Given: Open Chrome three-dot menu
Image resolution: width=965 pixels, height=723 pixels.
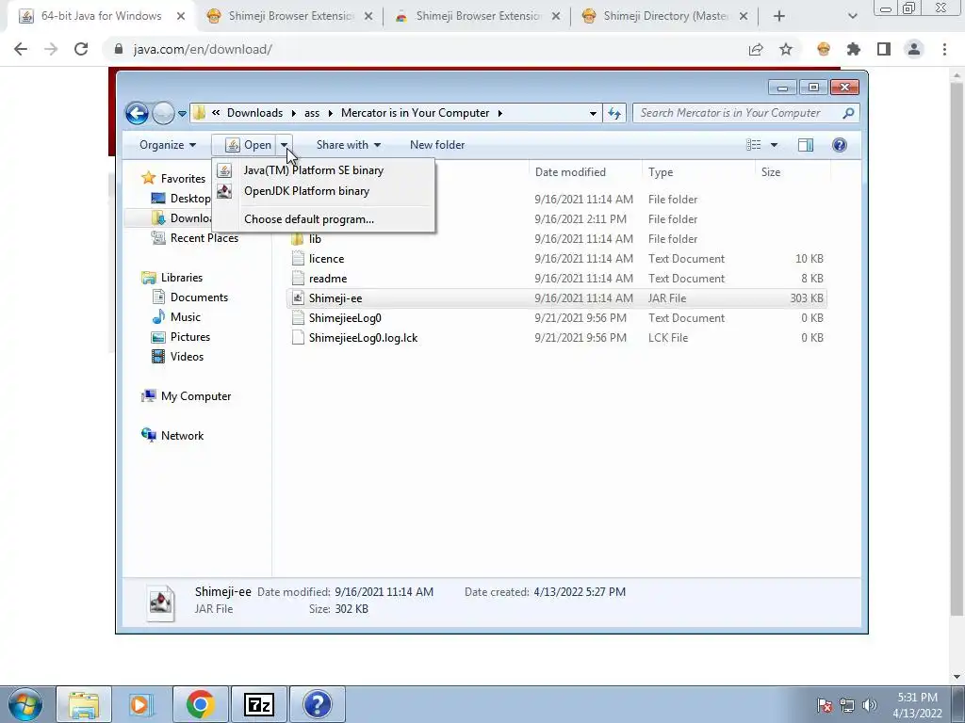Looking at the screenshot, I should click(944, 49).
